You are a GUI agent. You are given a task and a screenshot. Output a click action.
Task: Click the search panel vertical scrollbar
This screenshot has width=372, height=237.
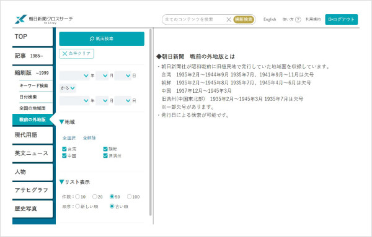pyautogui.click(x=151, y=122)
